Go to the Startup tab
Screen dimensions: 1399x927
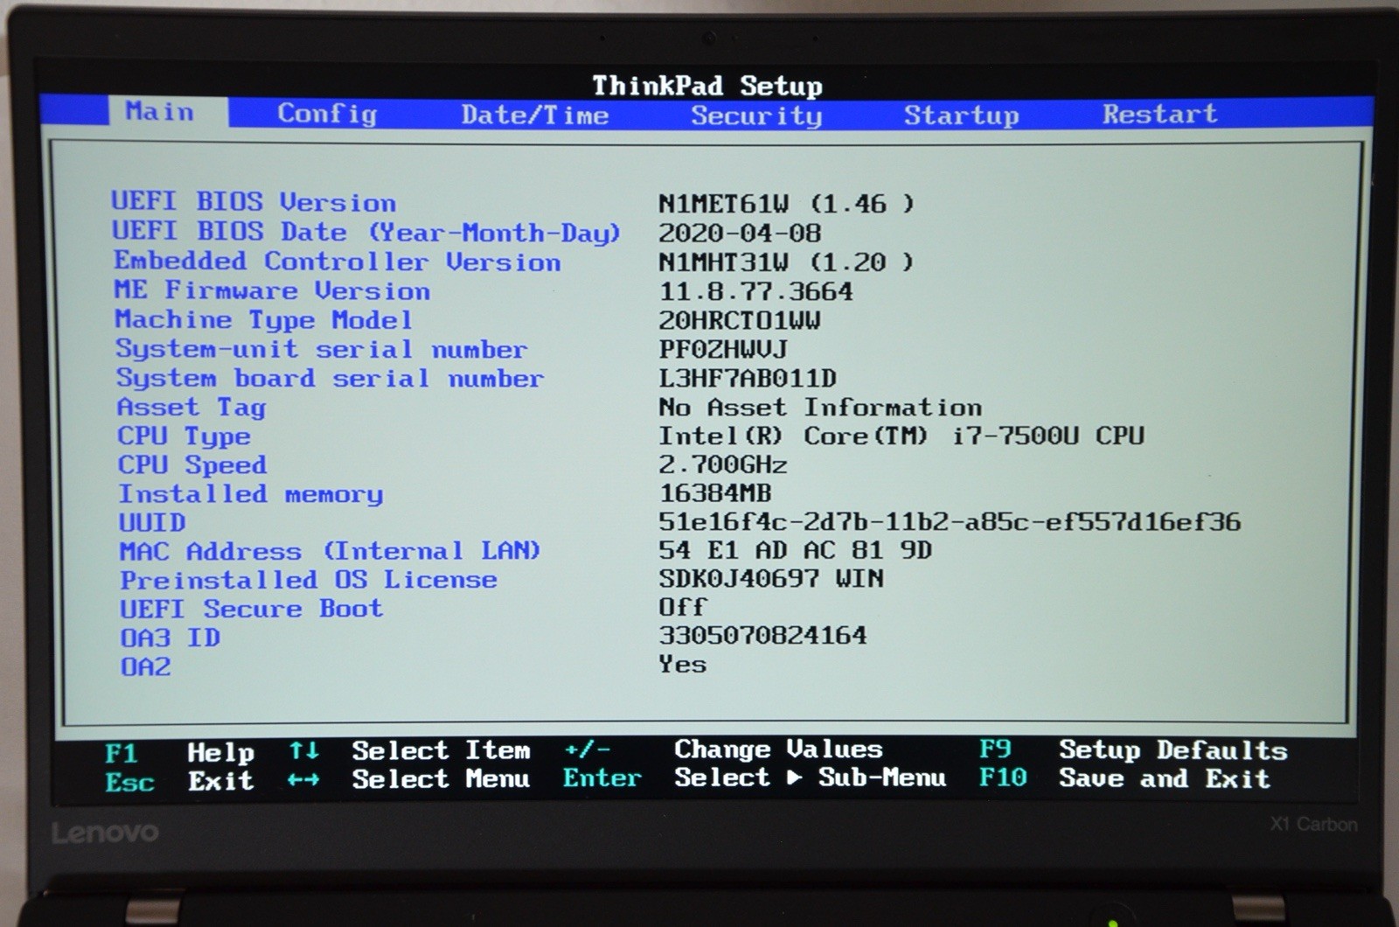coord(961,115)
